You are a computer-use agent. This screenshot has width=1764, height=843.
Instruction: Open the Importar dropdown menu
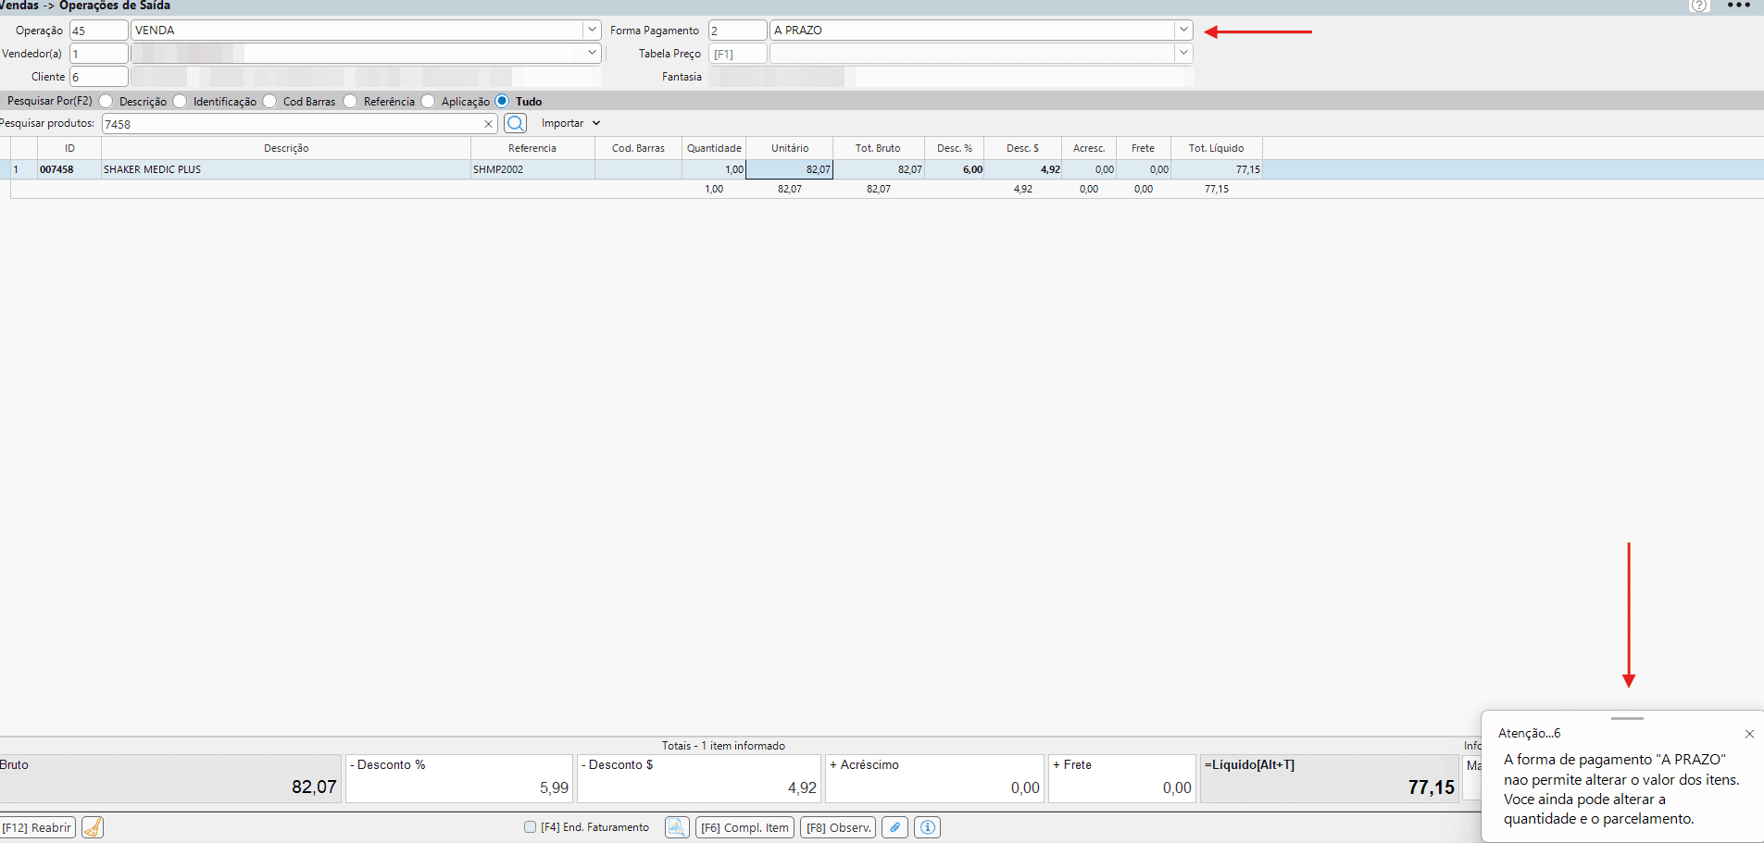pos(571,123)
